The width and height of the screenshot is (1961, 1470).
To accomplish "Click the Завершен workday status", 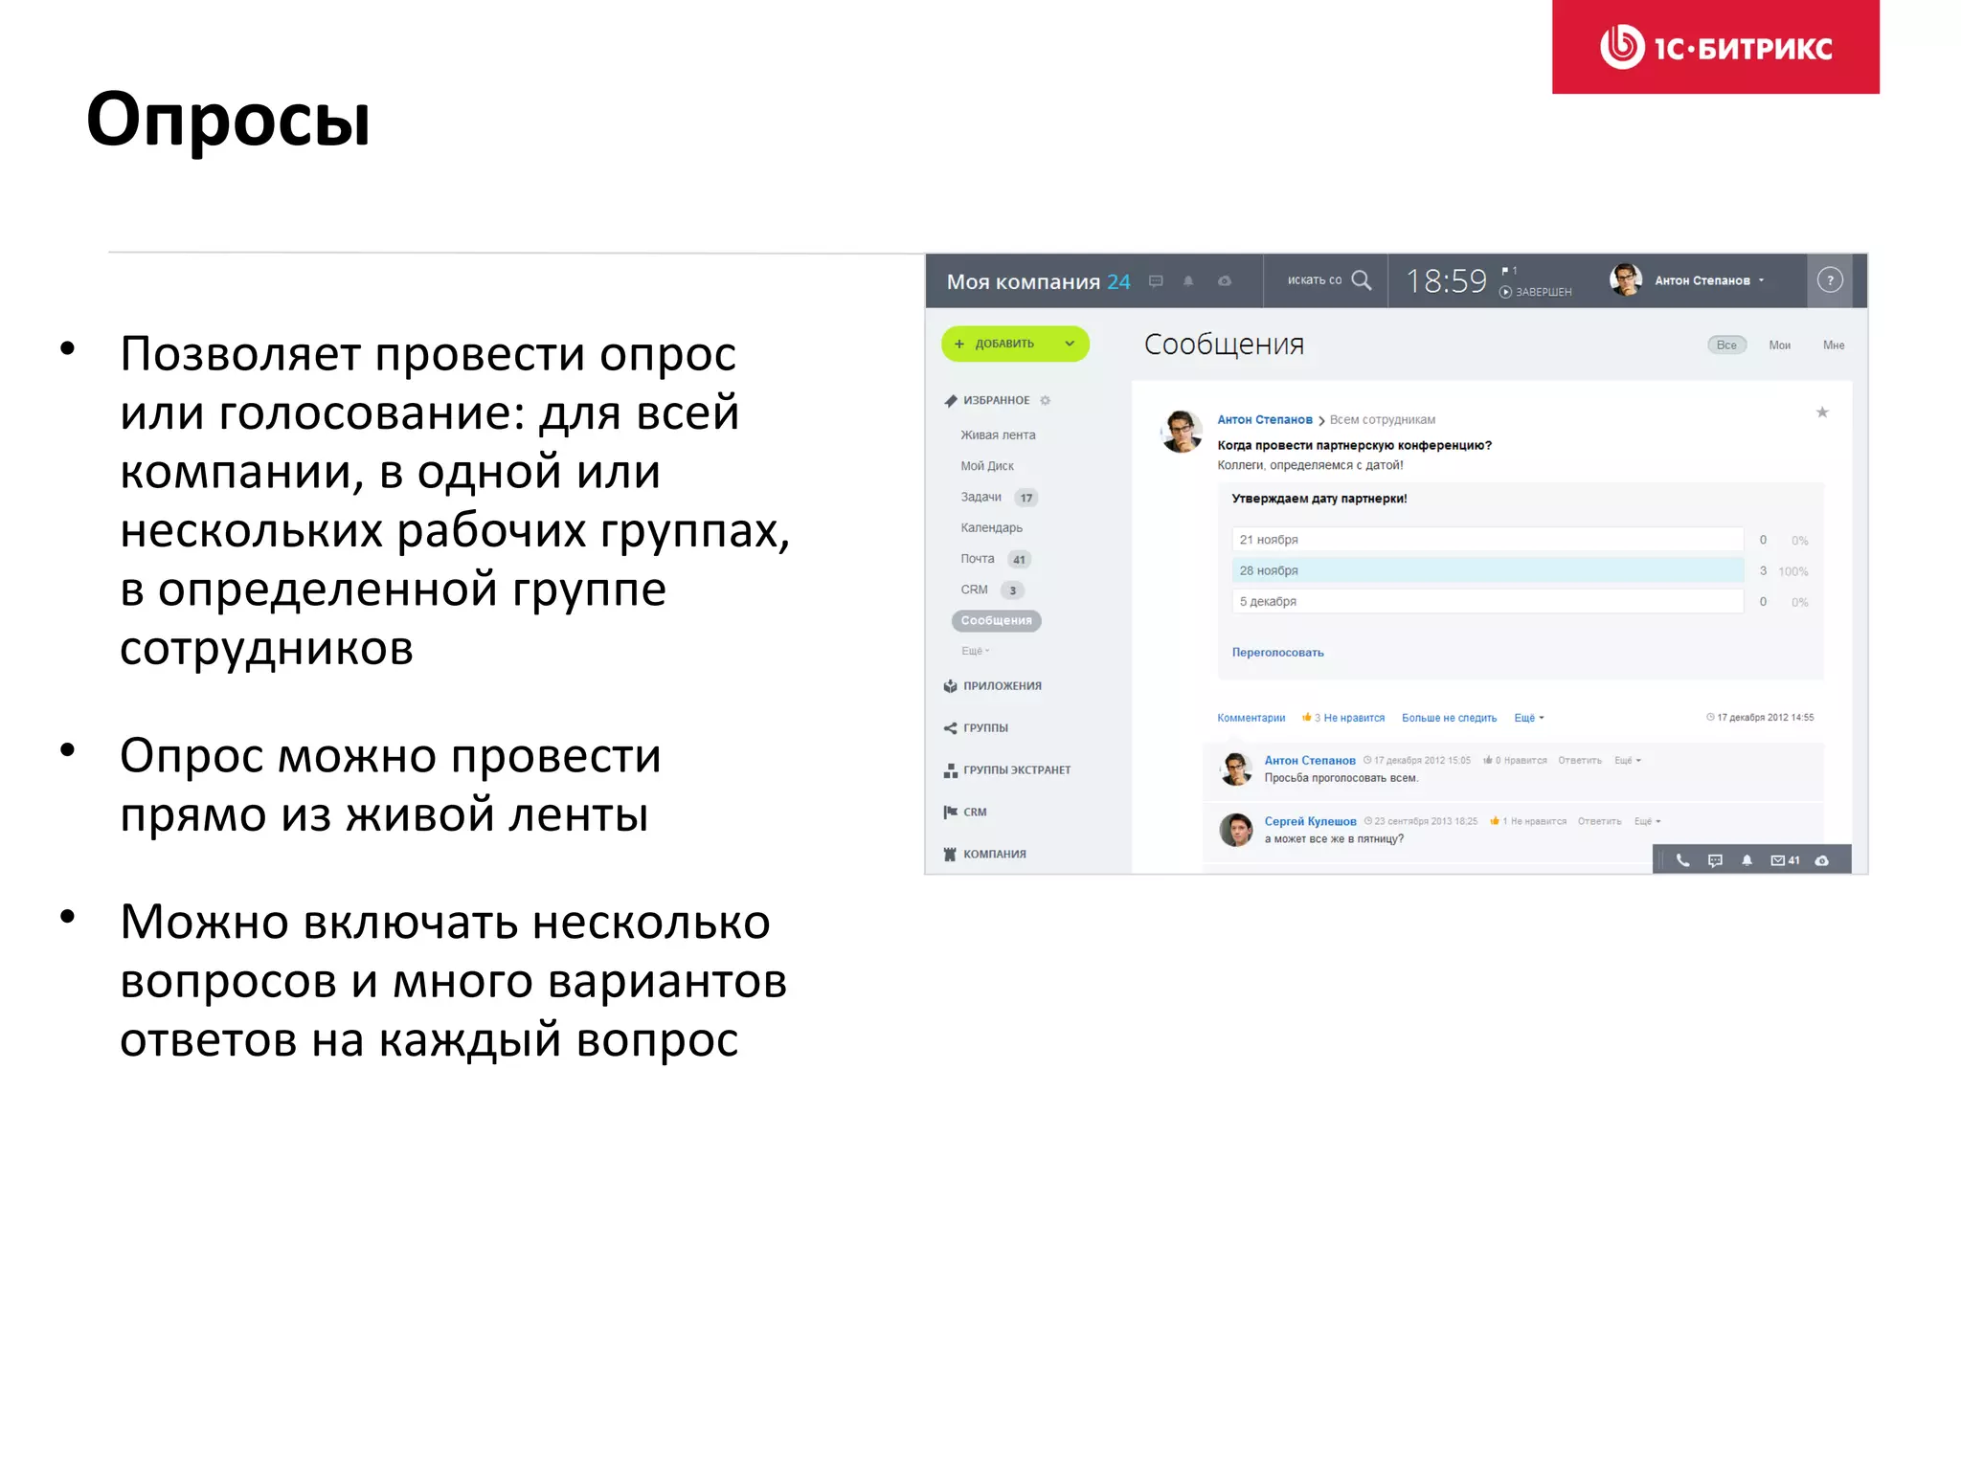I will pyautogui.click(x=1536, y=292).
